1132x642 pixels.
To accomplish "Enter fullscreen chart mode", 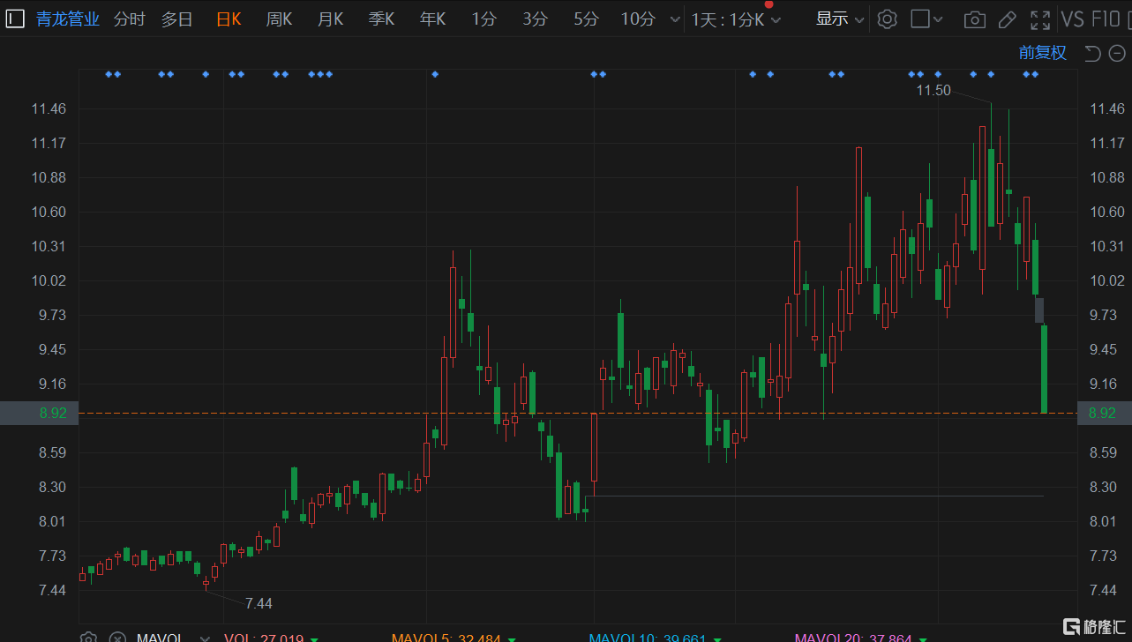I will coord(1040,19).
